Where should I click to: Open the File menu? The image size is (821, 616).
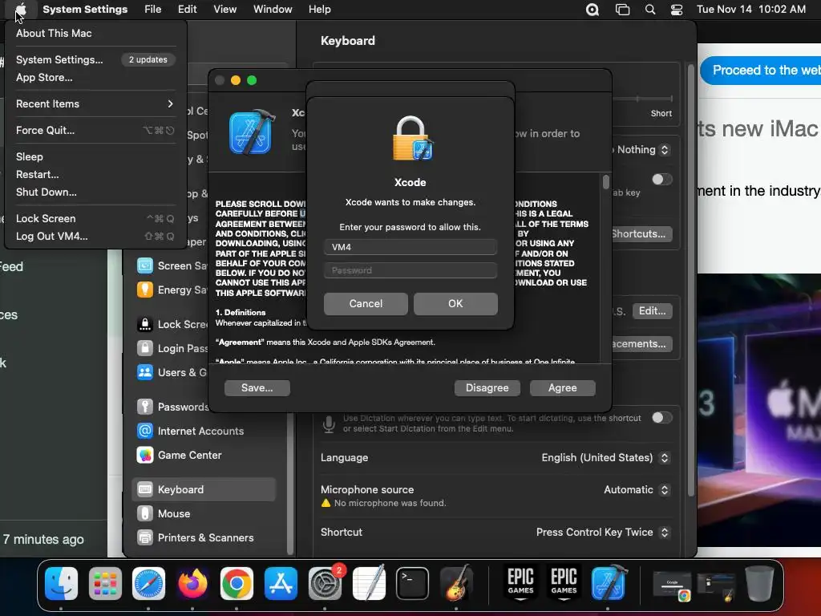(x=153, y=10)
